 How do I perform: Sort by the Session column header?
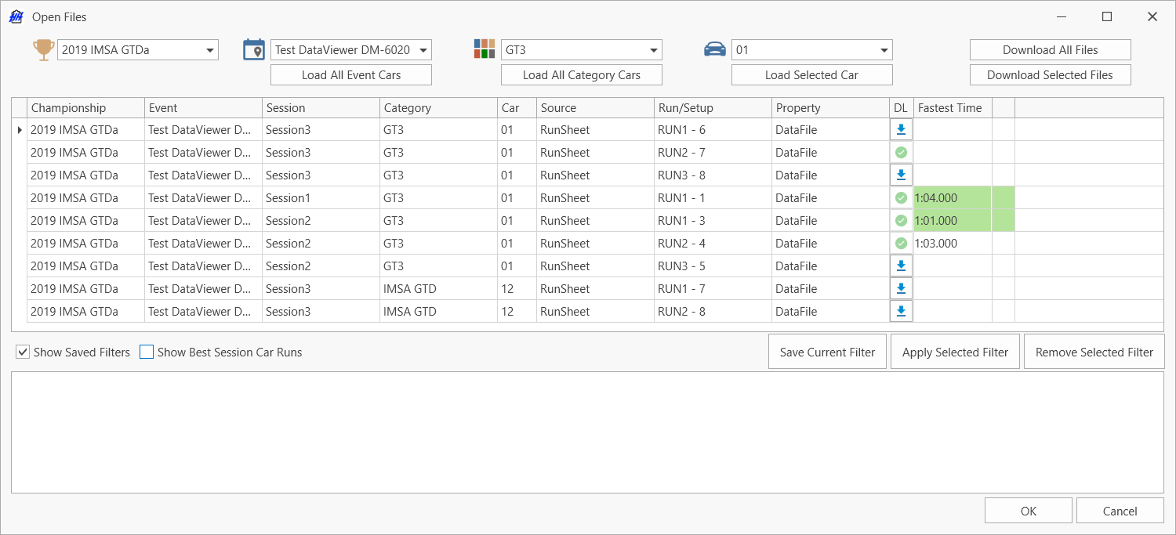click(x=320, y=108)
